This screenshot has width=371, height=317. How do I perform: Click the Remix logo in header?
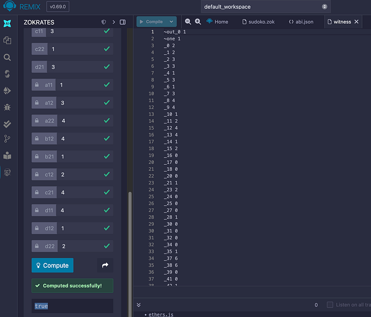10,6
